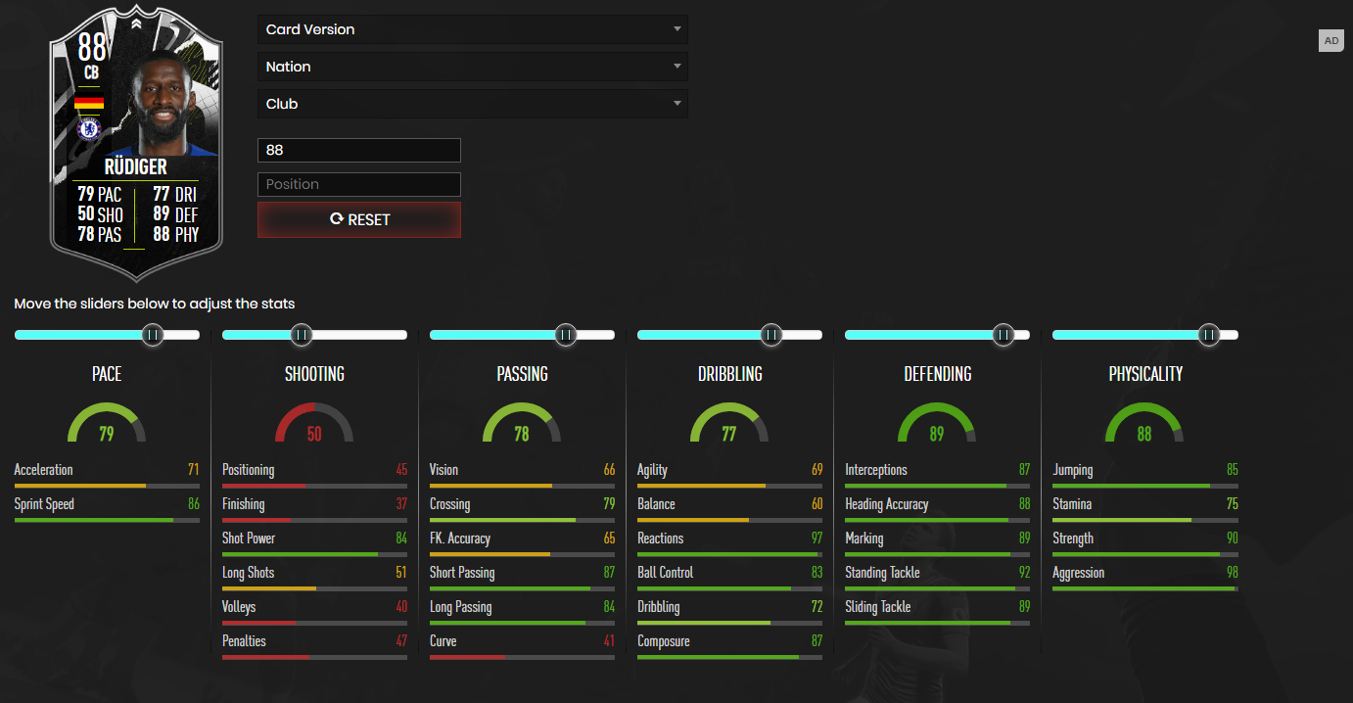Click the Vision stat label
Image resolution: width=1353 pixels, height=703 pixels.
pyautogui.click(x=443, y=470)
